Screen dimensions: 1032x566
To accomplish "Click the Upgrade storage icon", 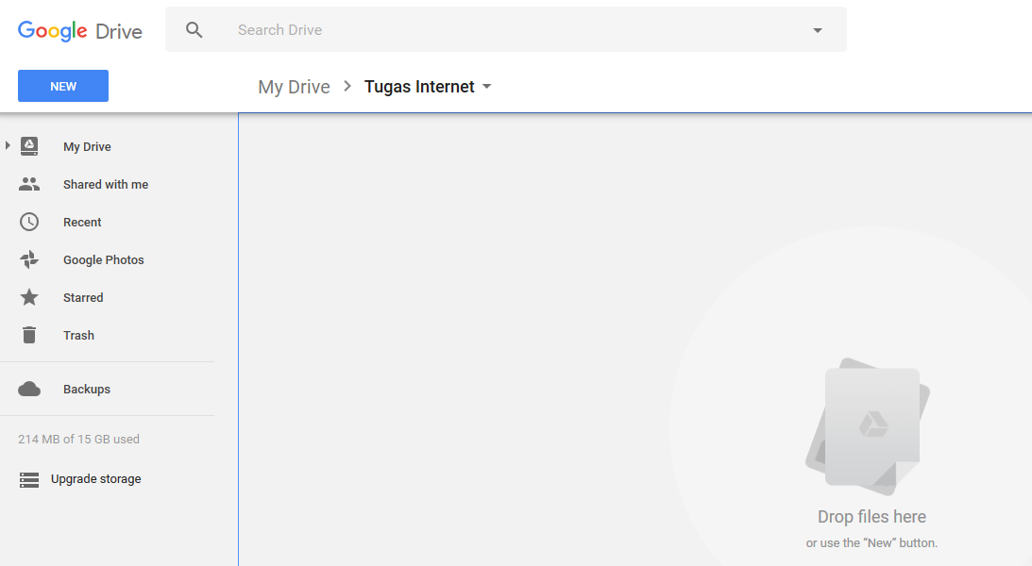I will (29, 480).
